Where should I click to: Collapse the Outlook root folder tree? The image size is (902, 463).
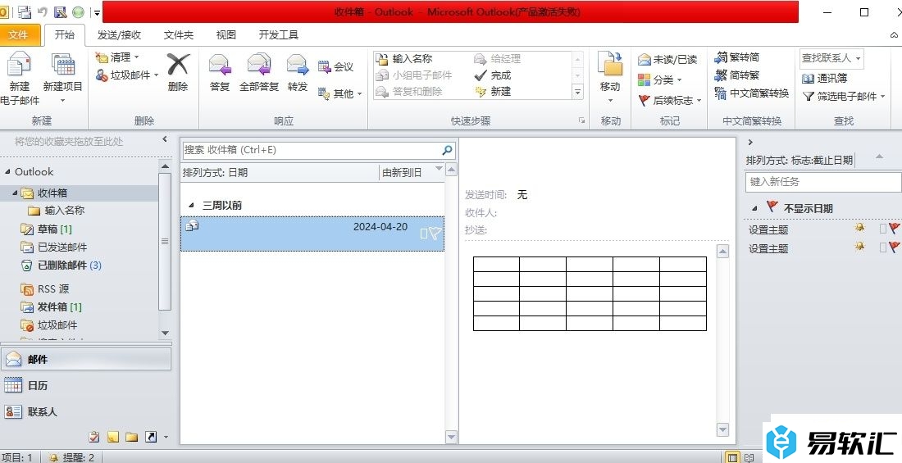pos(7,171)
